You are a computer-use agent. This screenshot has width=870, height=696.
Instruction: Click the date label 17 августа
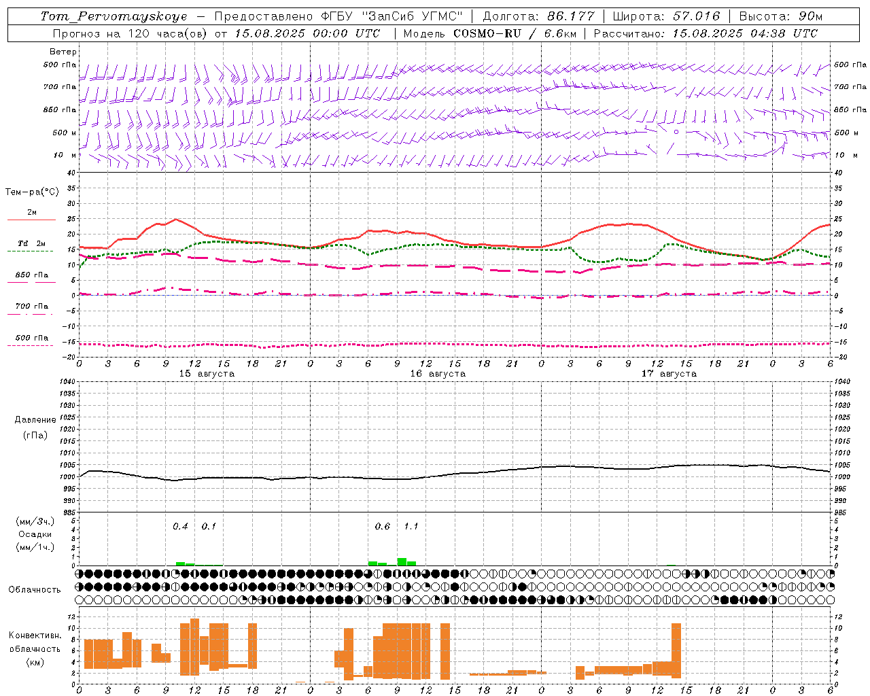click(x=669, y=374)
